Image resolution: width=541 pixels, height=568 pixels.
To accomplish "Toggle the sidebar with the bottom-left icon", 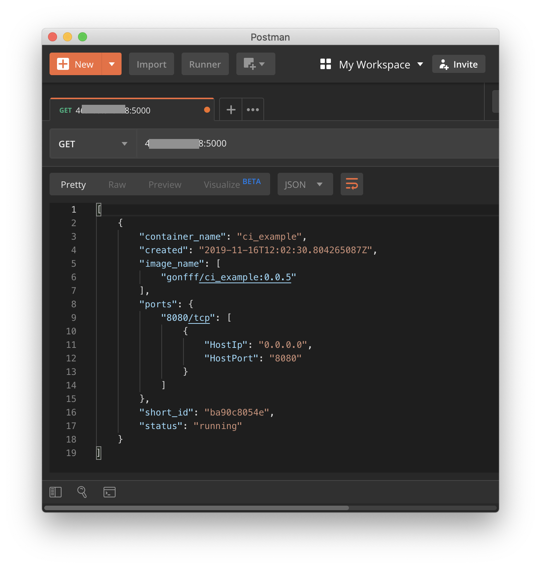I will coord(55,492).
